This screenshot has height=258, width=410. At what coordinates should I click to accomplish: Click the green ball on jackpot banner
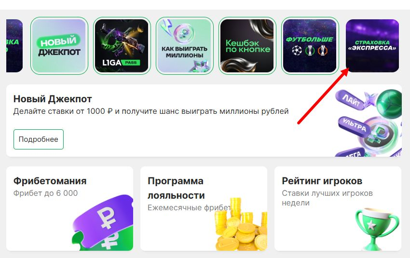[390, 104]
